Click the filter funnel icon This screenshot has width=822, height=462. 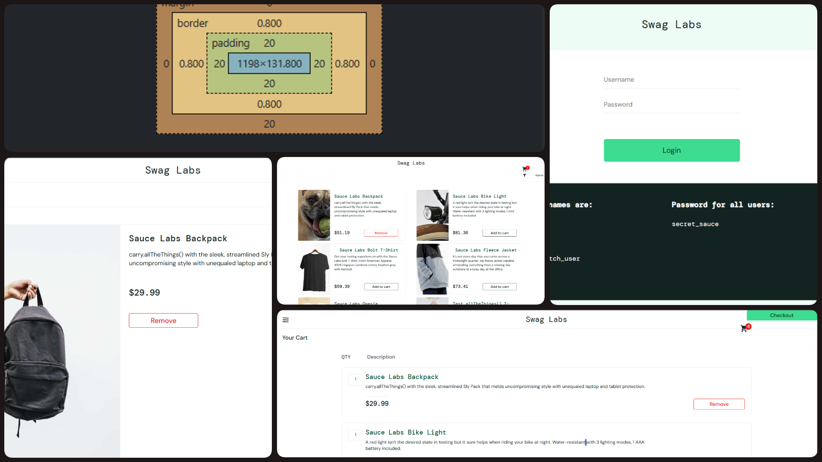[x=524, y=175]
